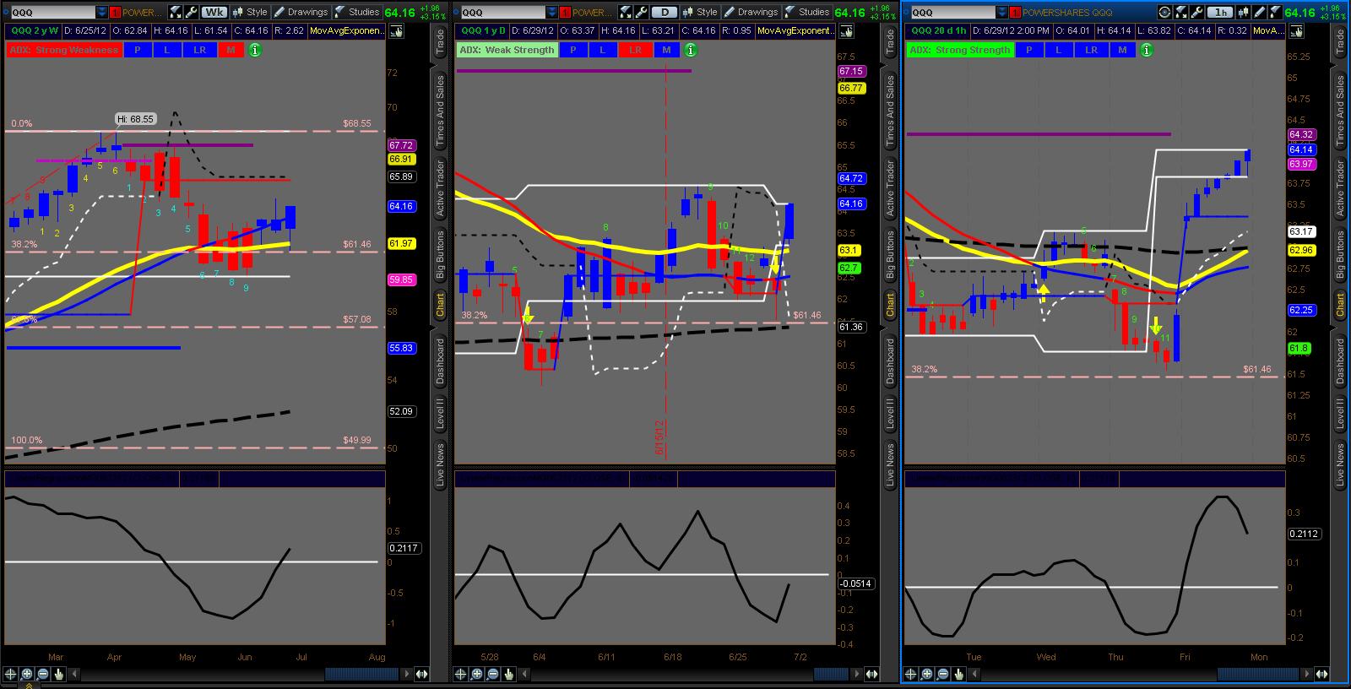Click the share/detach icon on the weekly chart
Screen dimensions: 1351x689
coord(175,13)
